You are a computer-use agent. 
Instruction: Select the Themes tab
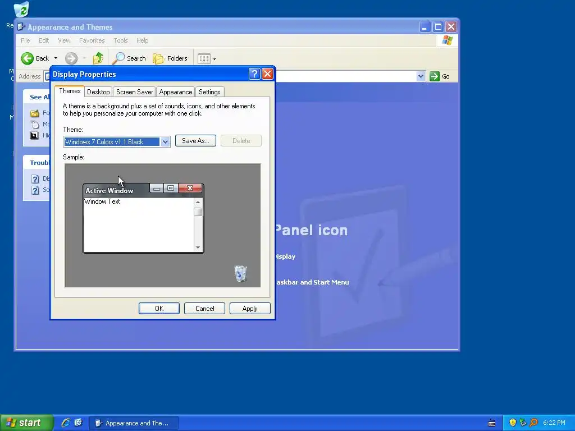pos(70,91)
